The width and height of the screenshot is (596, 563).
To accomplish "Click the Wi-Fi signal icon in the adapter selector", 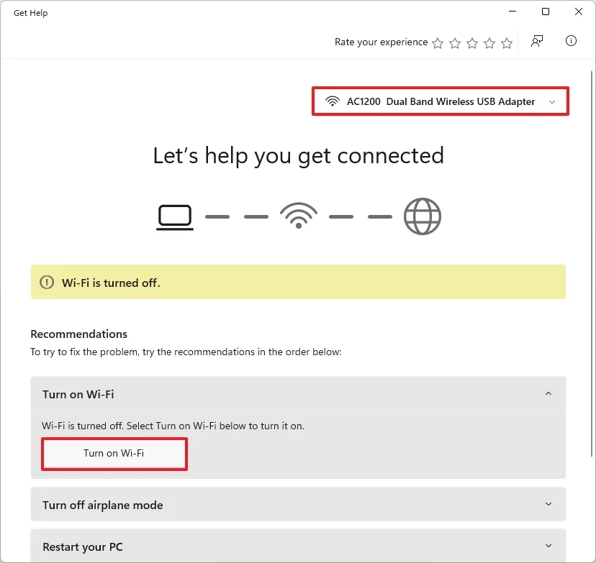I will (332, 101).
